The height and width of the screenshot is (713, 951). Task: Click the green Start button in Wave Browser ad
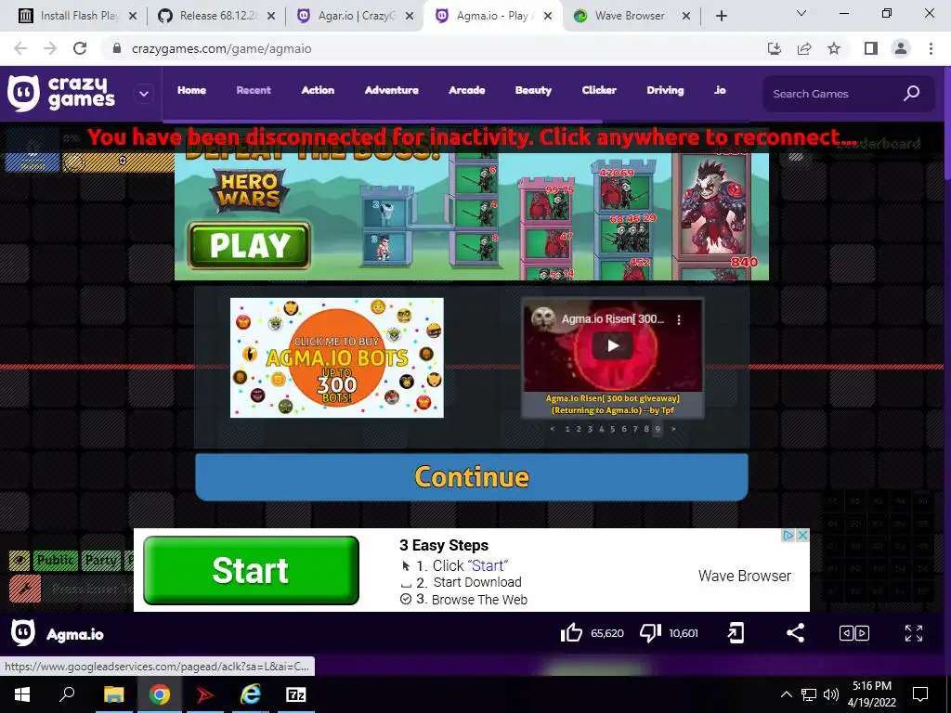[x=251, y=571]
